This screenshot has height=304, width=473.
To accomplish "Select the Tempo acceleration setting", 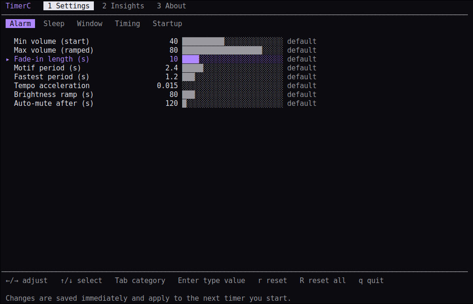I will [51, 86].
